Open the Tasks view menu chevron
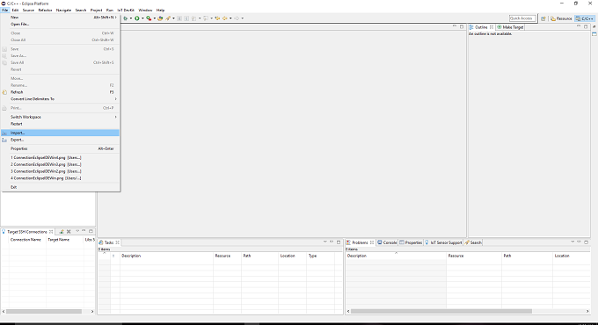The image size is (598, 325). coord(325,242)
